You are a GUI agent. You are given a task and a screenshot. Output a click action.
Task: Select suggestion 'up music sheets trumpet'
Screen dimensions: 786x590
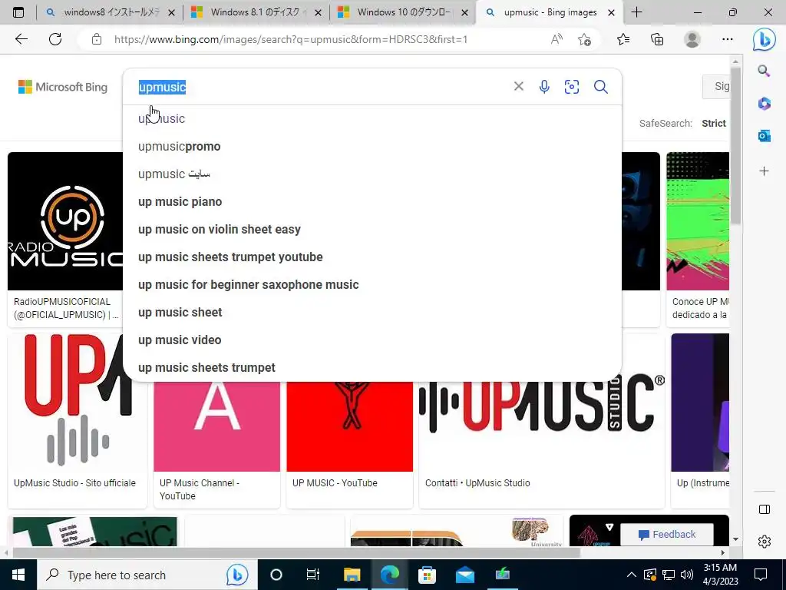pos(372,367)
